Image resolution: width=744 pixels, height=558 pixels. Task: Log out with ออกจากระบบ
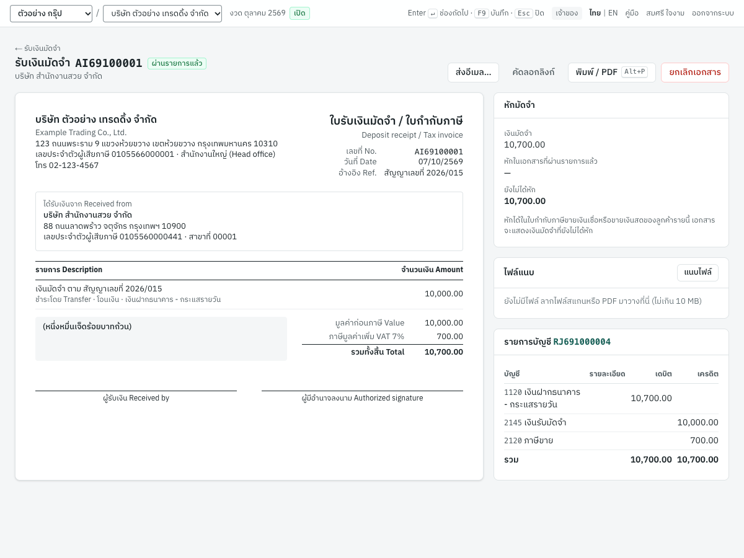coord(713,13)
